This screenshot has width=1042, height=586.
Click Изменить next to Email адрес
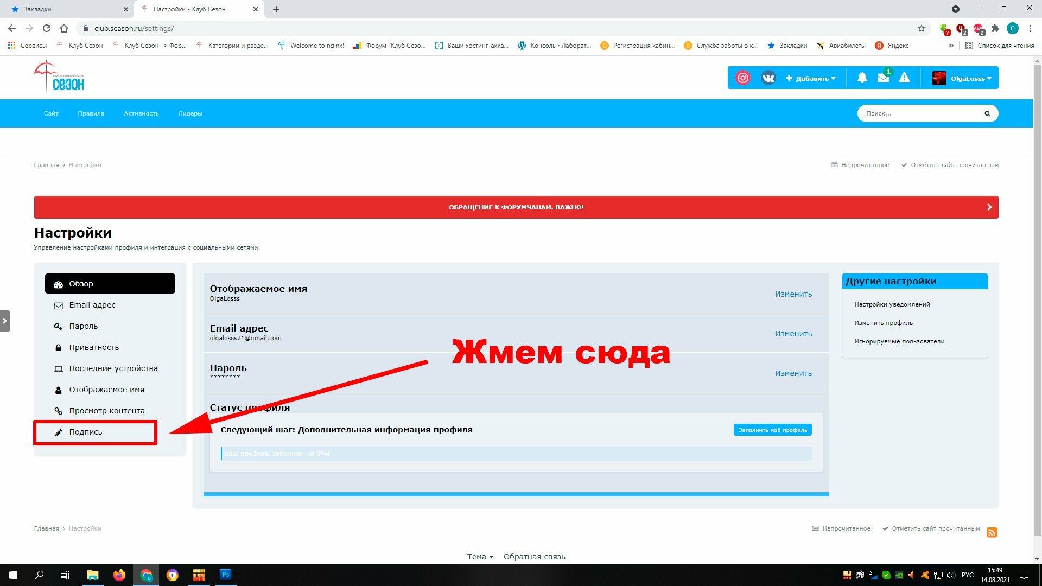793,334
